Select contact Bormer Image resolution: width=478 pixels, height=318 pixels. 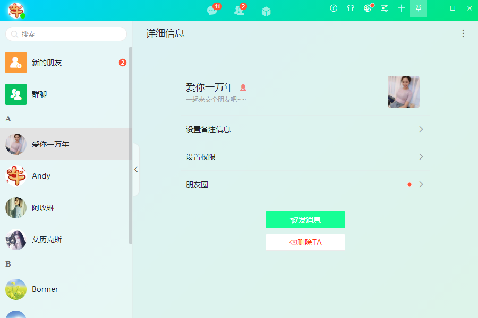pyautogui.click(x=66, y=289)
